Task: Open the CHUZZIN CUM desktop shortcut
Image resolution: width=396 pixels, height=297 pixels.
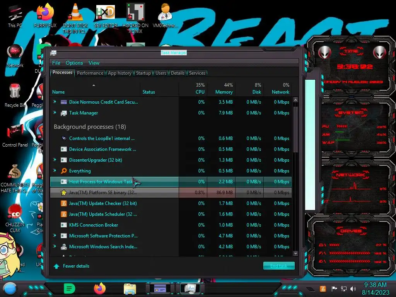Action: pos(15,219)
